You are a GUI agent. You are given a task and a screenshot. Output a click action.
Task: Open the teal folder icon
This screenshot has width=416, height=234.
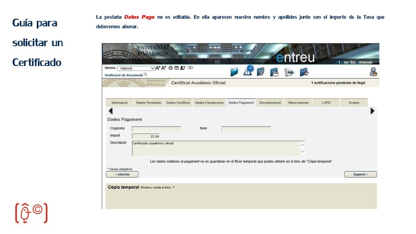pos(234,71)
